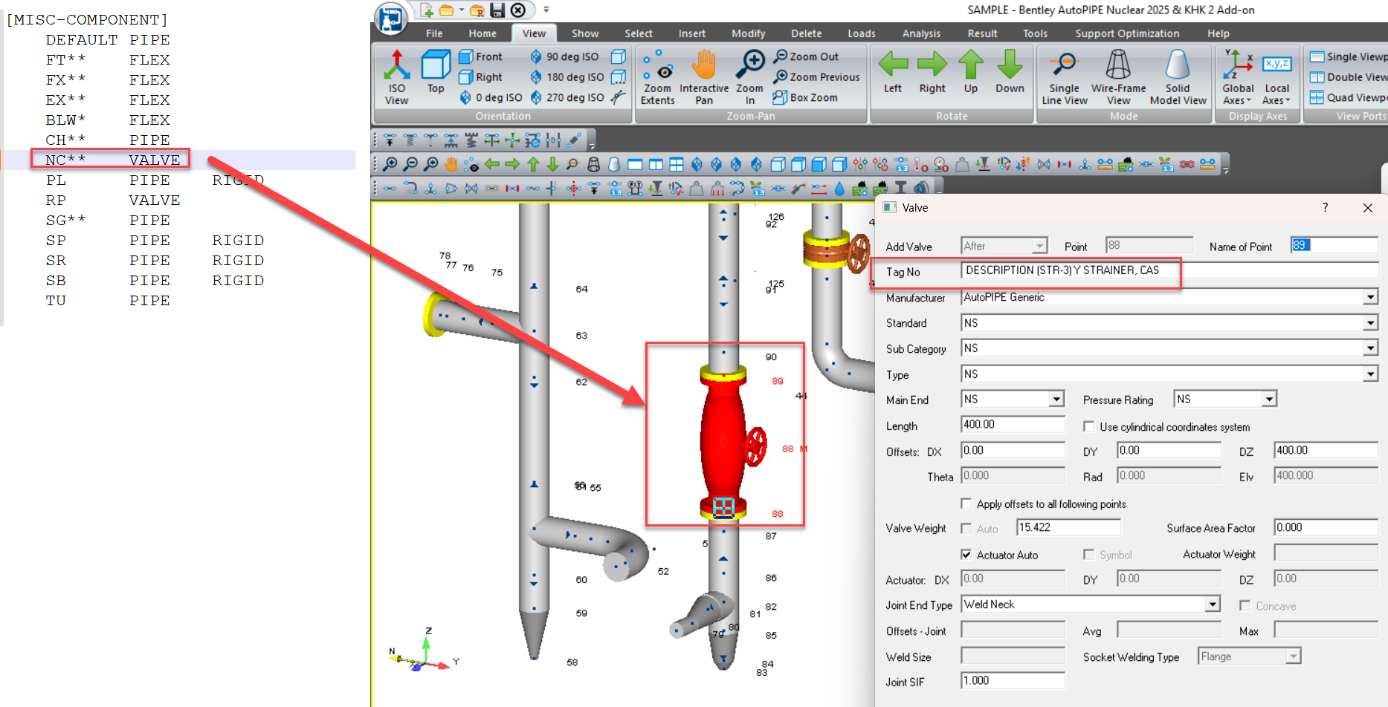Pick the Right view in Orientation group
Viewport: 1388px width, 707px height.
click(x=480, y=77)
